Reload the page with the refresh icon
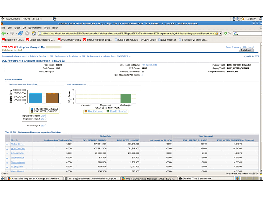The image size is (263, 197). point(21,33)
